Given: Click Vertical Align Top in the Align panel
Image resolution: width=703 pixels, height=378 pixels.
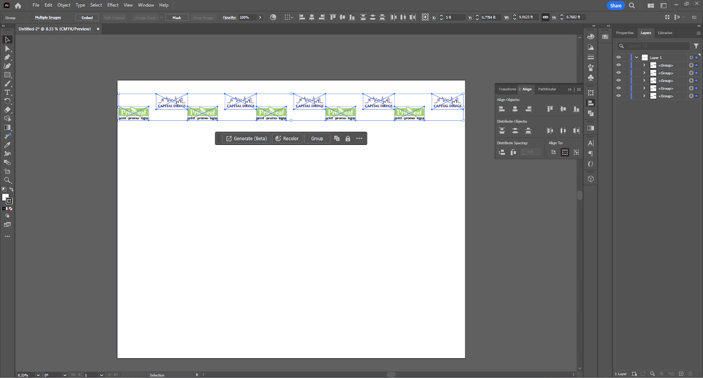Looking at the screenshot, I should tap(550, 109).
